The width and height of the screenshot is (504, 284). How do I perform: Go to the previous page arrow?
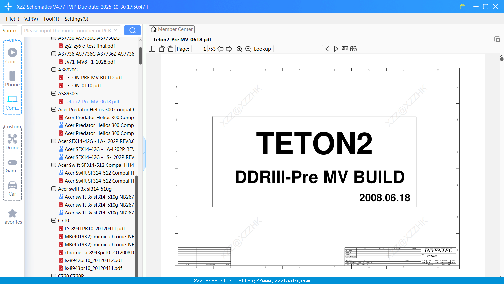click(x=220, y=49)
